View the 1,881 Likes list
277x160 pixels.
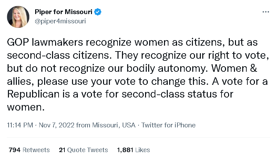134,150
